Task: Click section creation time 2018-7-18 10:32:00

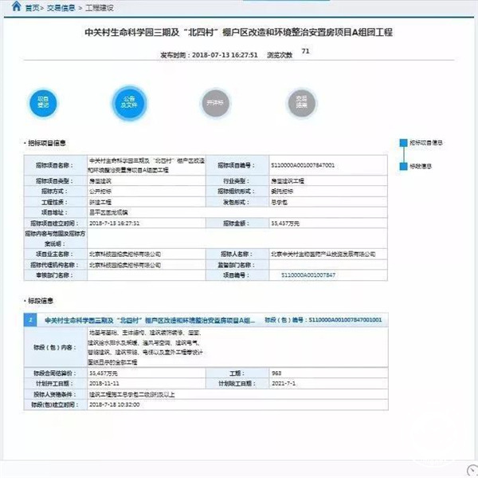Action: pos(114,405)
